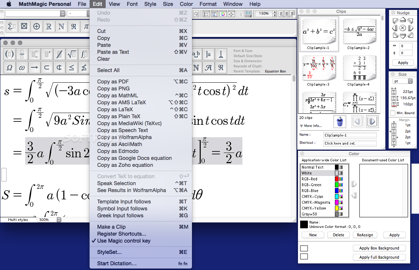Click Apply in Nudge panel

click(403, 63)
